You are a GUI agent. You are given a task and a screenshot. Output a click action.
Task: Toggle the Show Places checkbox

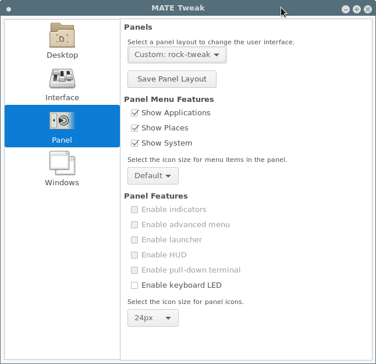click(x=134, y=128)
